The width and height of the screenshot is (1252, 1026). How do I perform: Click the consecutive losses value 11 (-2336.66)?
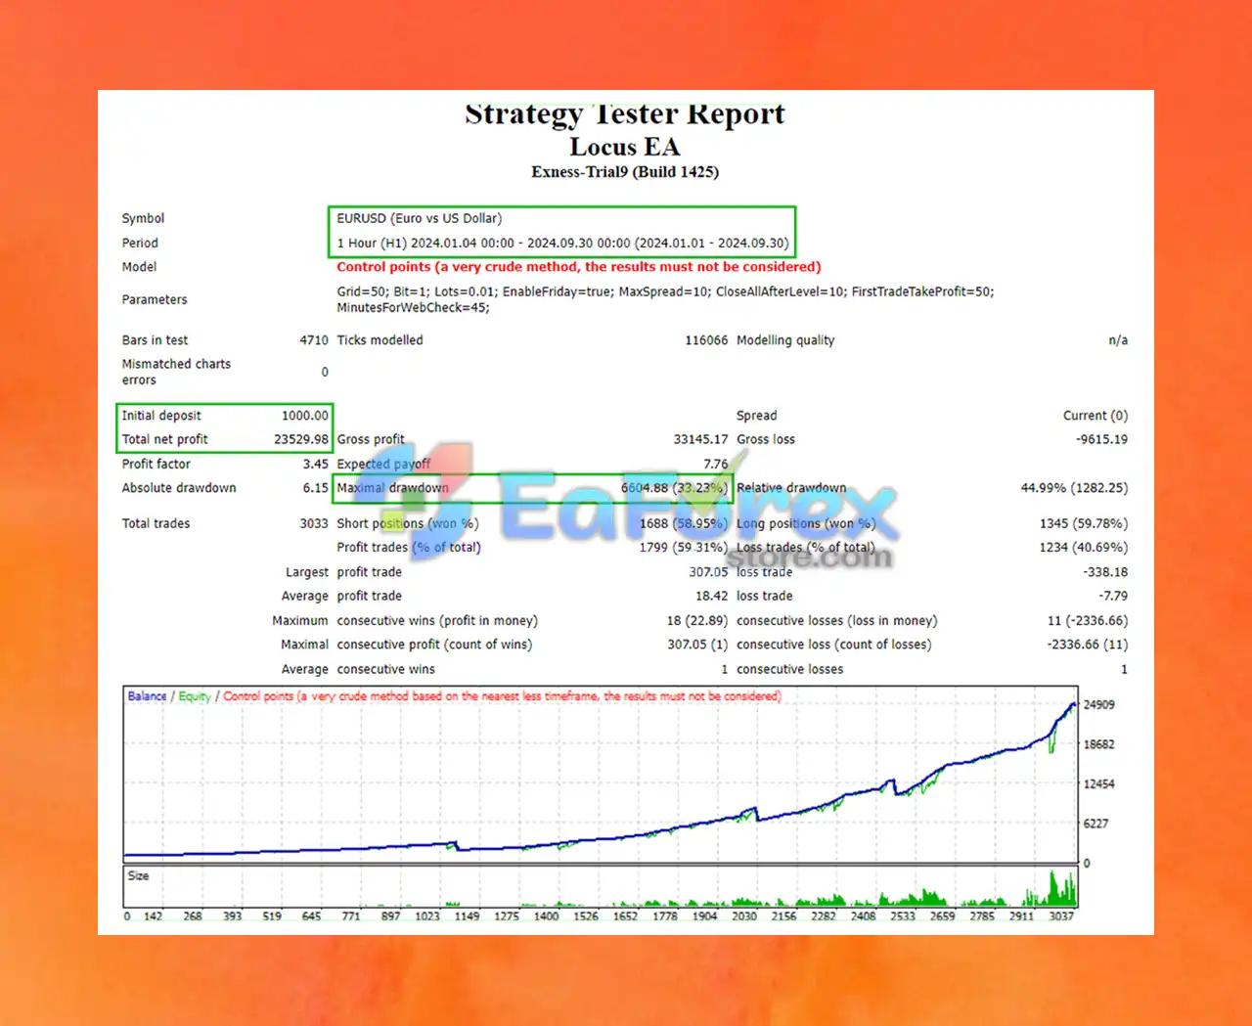1088,621
